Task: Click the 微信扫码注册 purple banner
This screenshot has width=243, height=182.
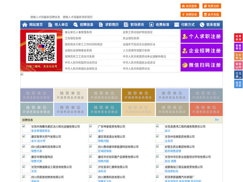Action: pos(201,65)
